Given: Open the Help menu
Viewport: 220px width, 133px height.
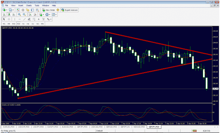Looking at the screenshot, I should (x=54, y=6).
